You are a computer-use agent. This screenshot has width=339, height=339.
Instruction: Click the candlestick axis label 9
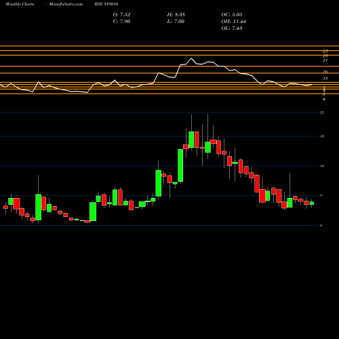pos(321,195)
